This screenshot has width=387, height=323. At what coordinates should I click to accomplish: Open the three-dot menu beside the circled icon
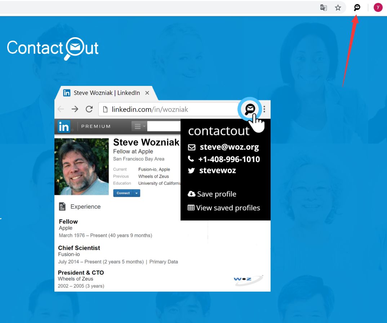click(x=264, y=109)
